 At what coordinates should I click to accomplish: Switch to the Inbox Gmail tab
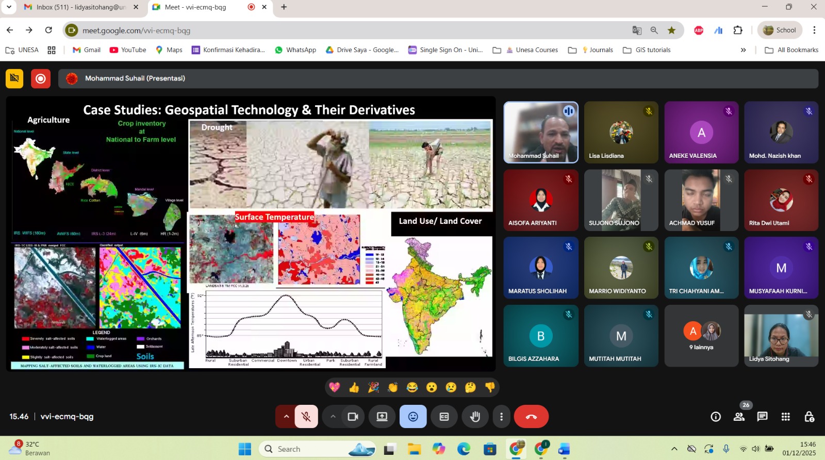point(80,7)
